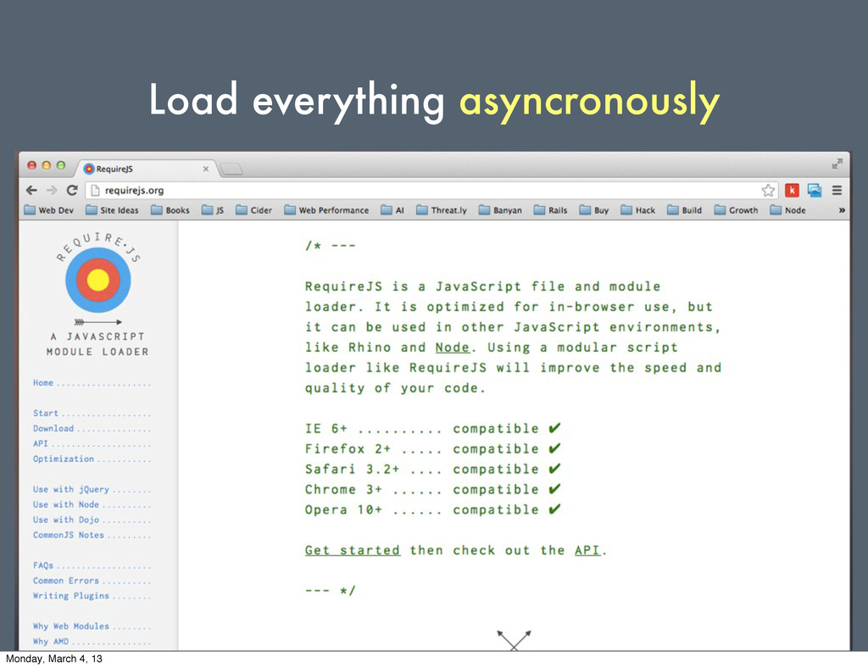Open the Growth bookmarks folder

pyautogui.click(x=737, y=210)
